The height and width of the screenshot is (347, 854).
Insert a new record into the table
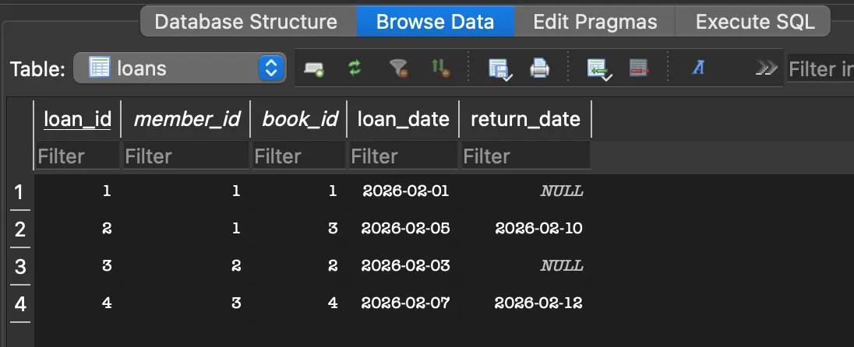coord(598,69)
